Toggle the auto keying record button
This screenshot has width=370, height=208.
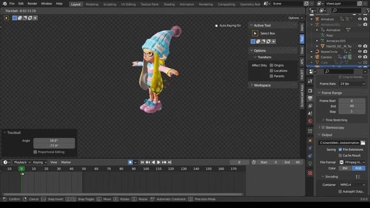(130, 162)
